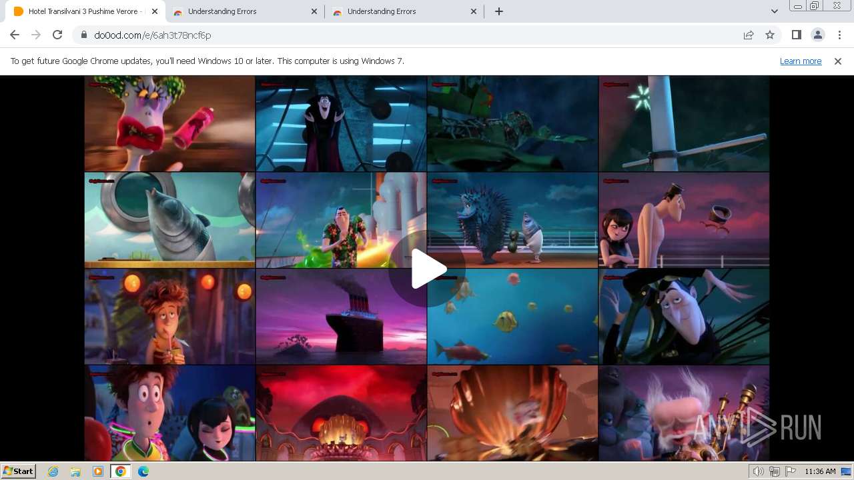
Task: Go back to the previous page
Action: coord(15,35)
